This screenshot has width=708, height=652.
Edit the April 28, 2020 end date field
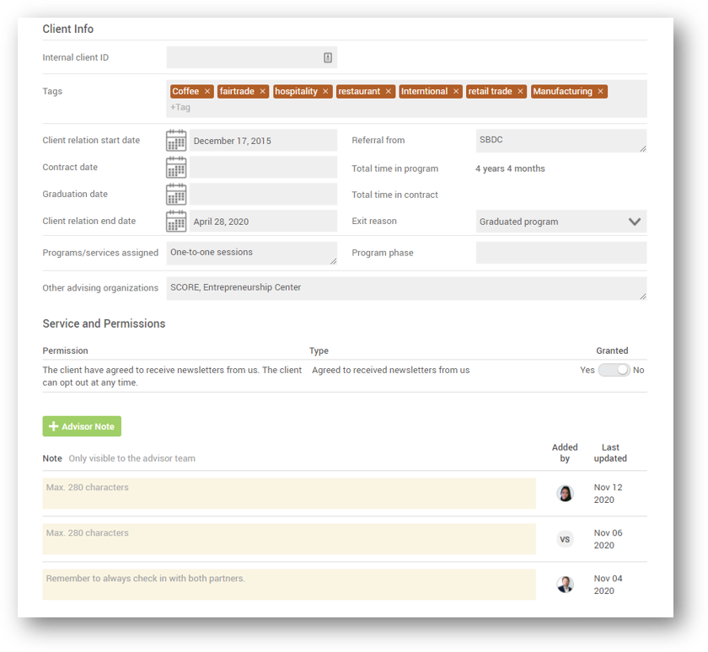tap(263, 221)
